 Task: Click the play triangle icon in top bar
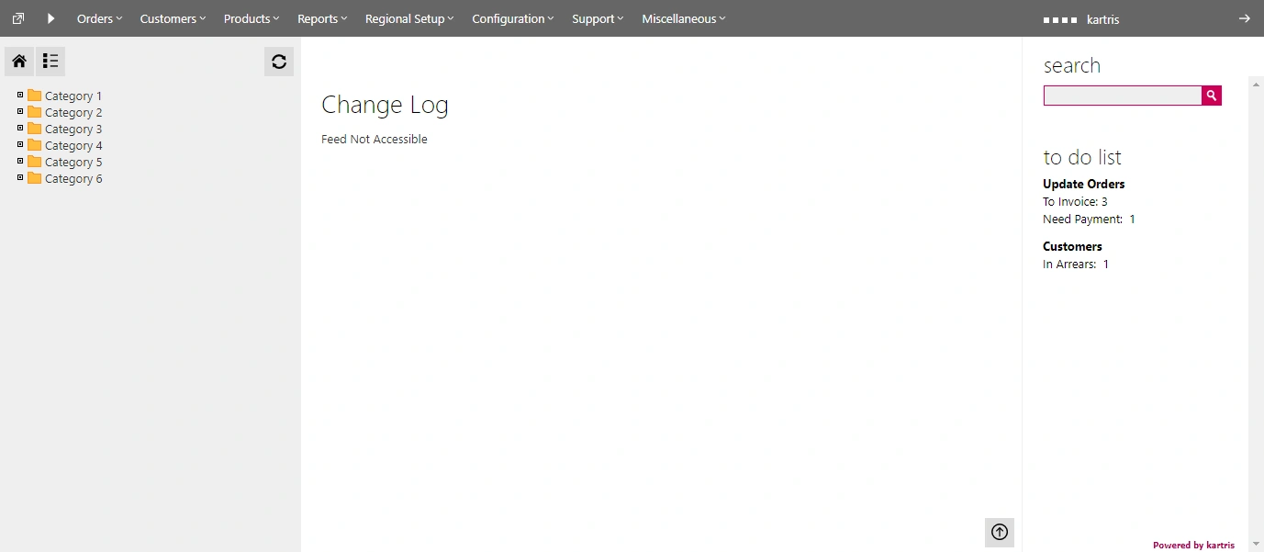(51, 18)
